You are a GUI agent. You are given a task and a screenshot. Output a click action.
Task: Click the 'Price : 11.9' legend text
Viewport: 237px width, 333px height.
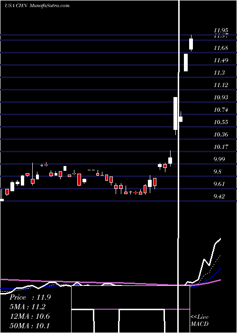tap(30, 297)
